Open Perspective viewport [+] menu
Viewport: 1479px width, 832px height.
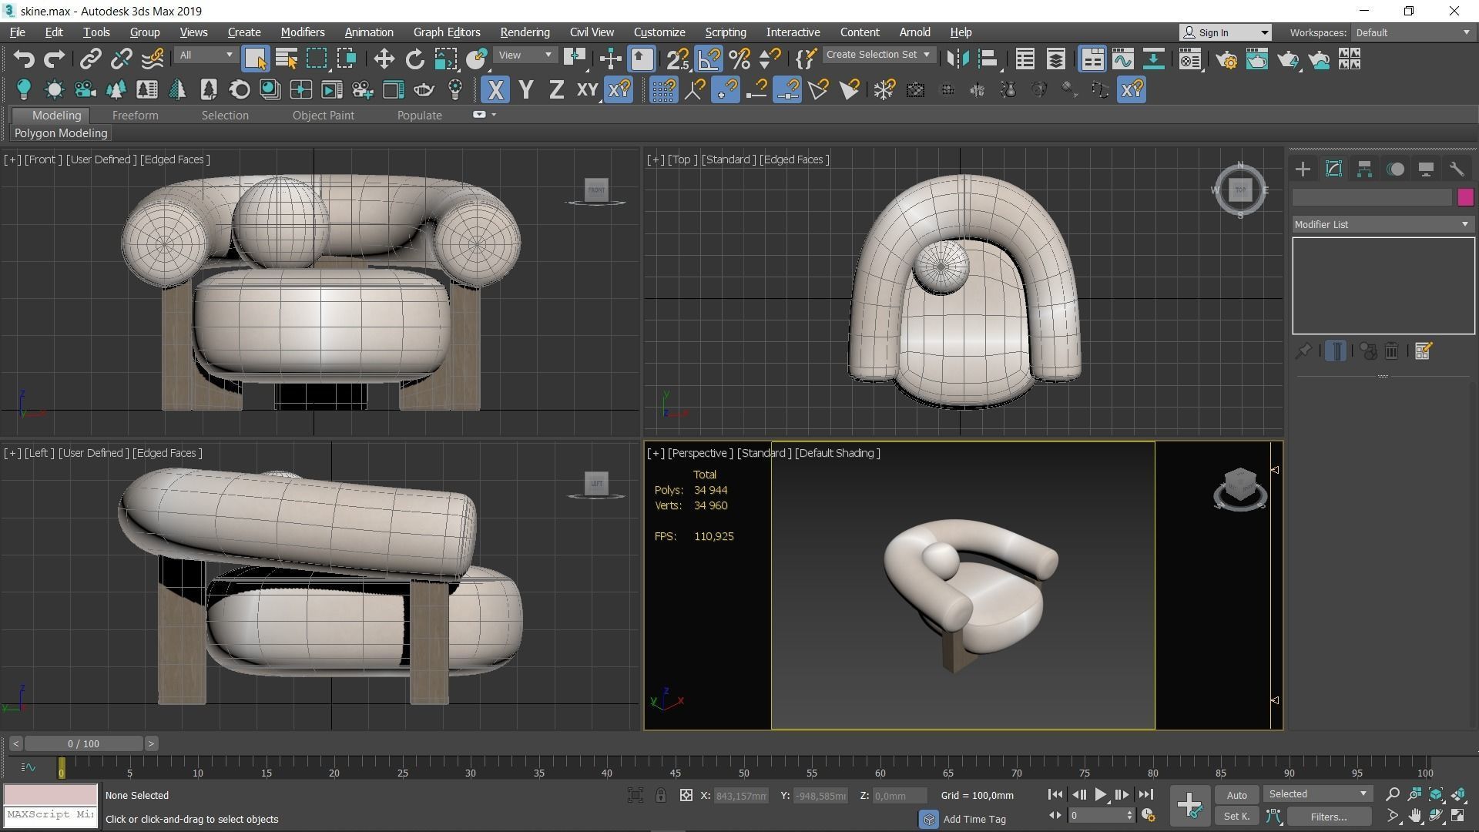tap(655, 453)
